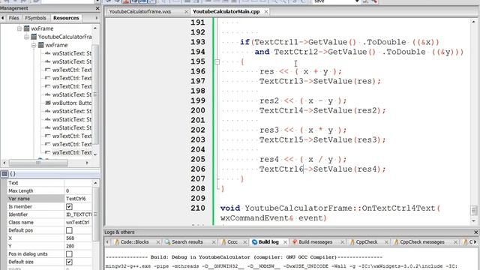This screenshot has height=270, width=480.
Task: Close the YoutubeCalculatorframe.wxs tab
Action: point(186,12)
